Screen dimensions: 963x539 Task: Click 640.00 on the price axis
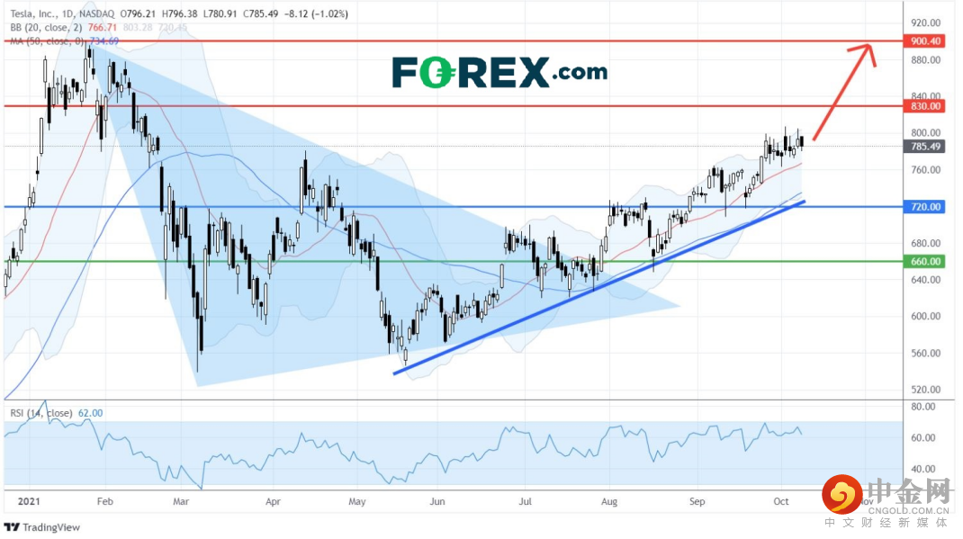925,280
